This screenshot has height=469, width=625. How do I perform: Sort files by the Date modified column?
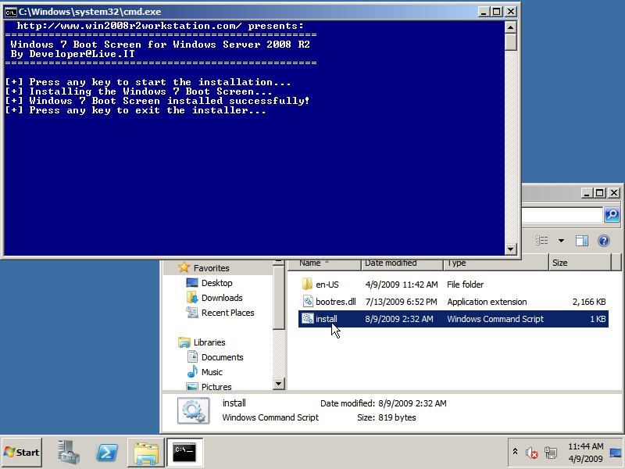point(402,263)
